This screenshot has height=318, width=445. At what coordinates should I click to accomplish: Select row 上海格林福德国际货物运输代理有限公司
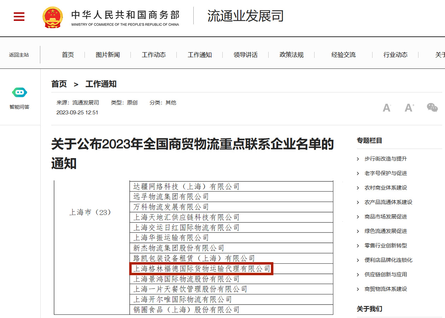point(231,269)
